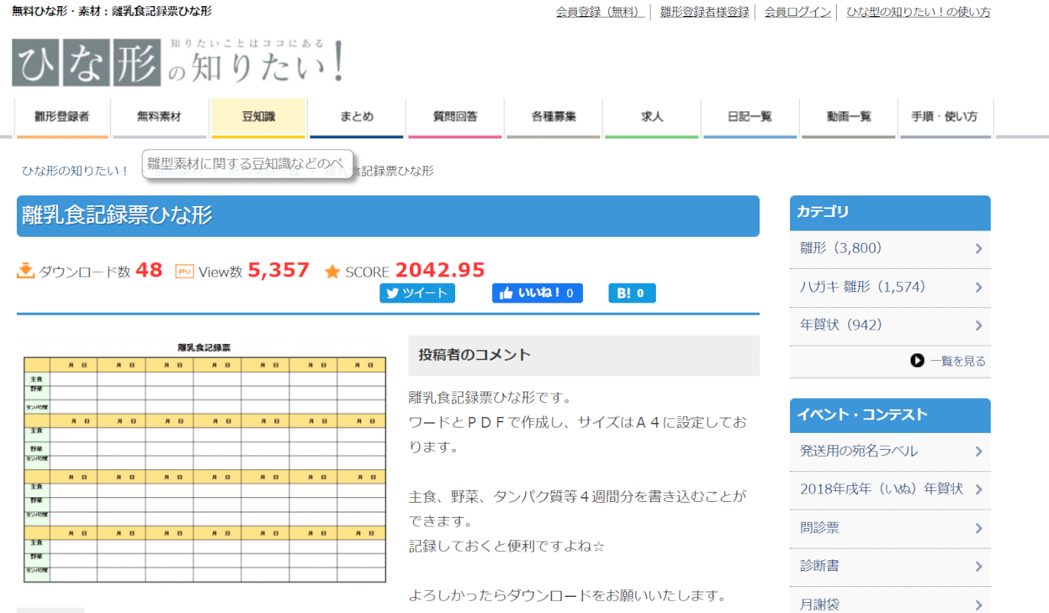1049x613 pixels.
Task: Click the Twitter ツイート share button
Action: 417,293
